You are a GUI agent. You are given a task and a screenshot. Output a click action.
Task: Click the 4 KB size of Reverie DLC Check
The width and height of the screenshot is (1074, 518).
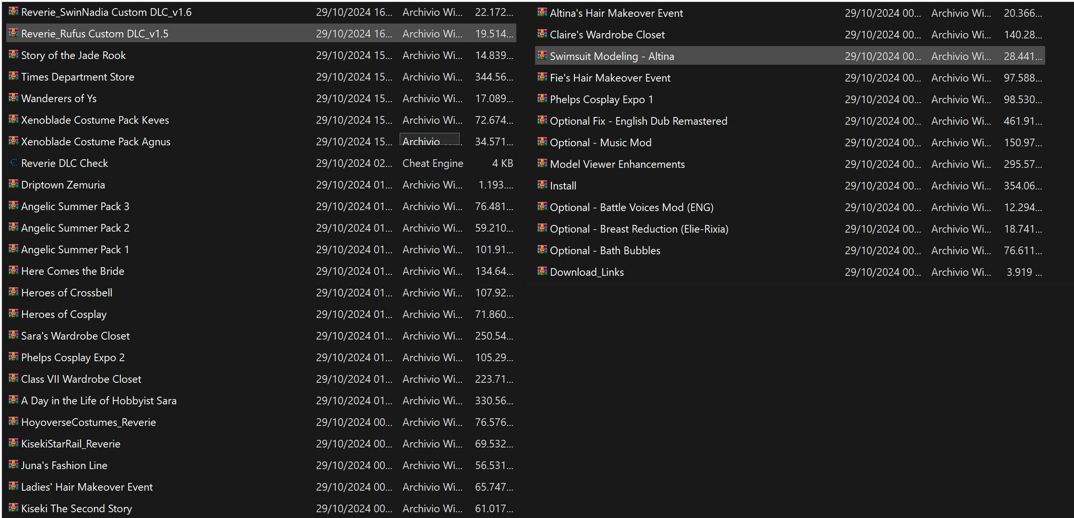[x=502, y=163]
